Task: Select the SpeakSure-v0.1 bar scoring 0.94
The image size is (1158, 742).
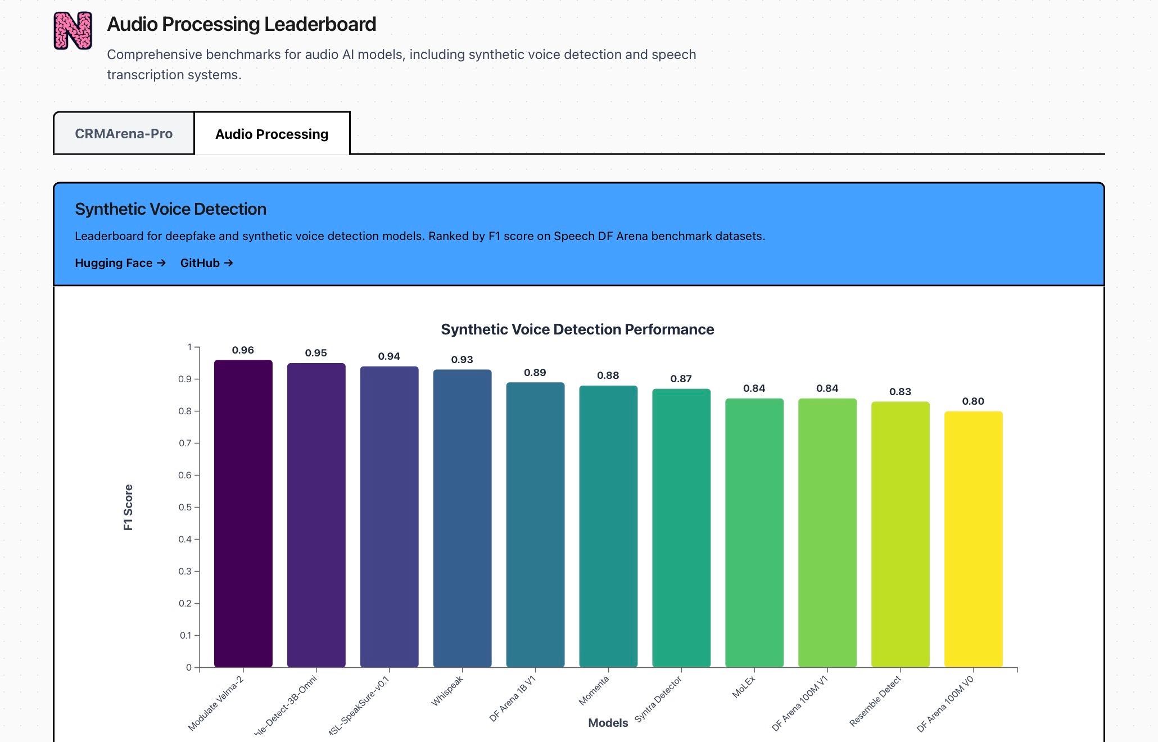Action: tap(390, 517)
